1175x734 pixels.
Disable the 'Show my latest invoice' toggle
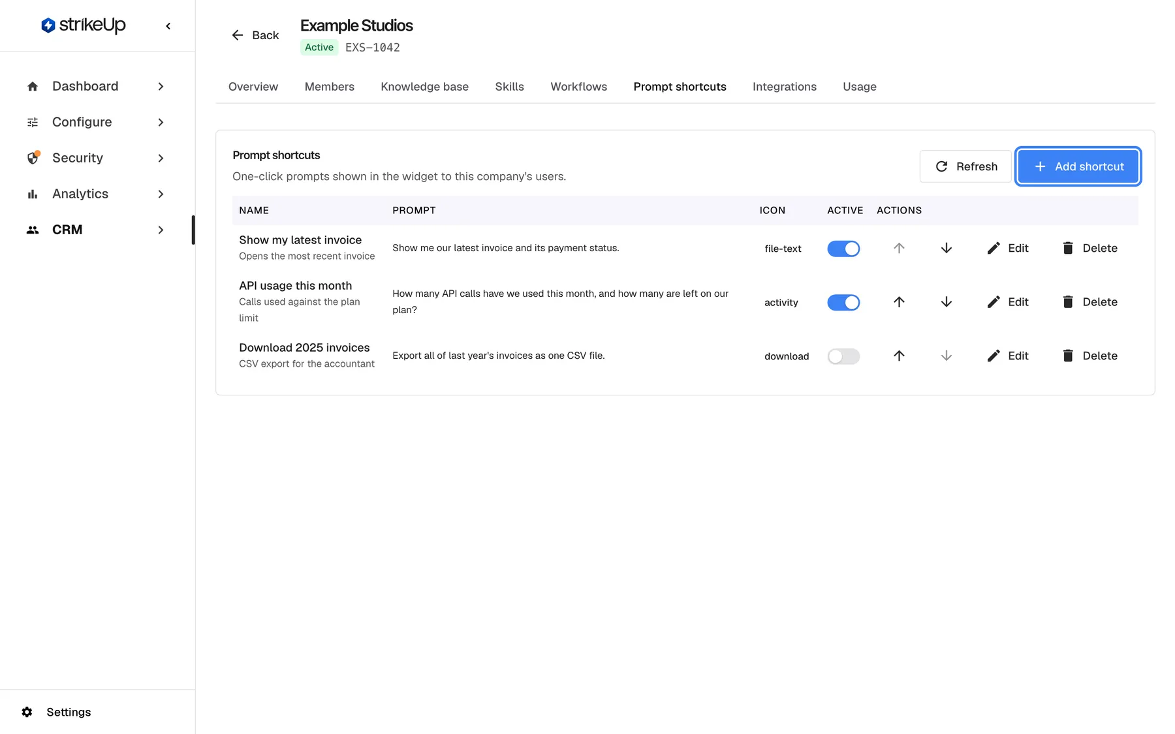[843, 249]
